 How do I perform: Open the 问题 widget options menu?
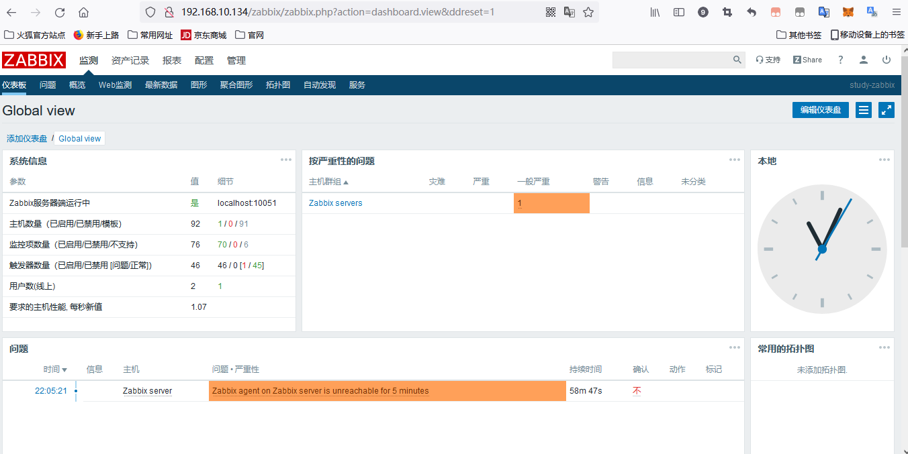(735, 347)
